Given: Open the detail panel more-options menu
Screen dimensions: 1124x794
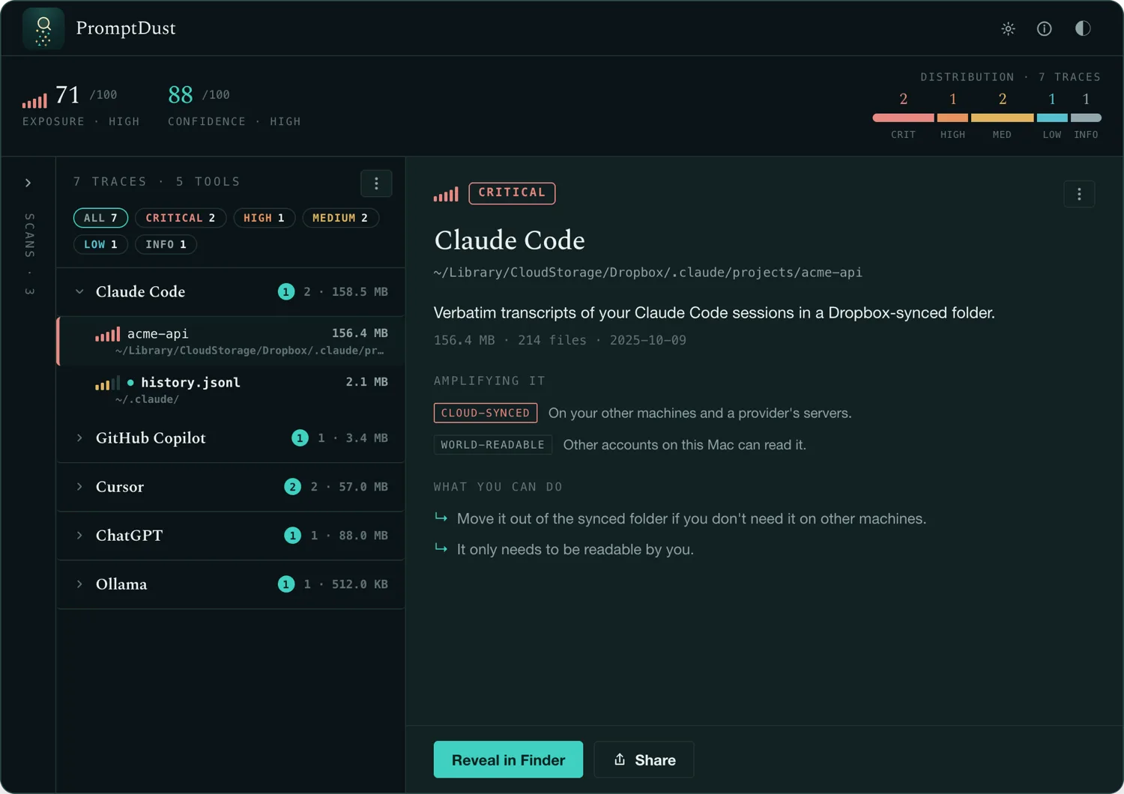Looking at the screenshot, I should click(1079, 194).
